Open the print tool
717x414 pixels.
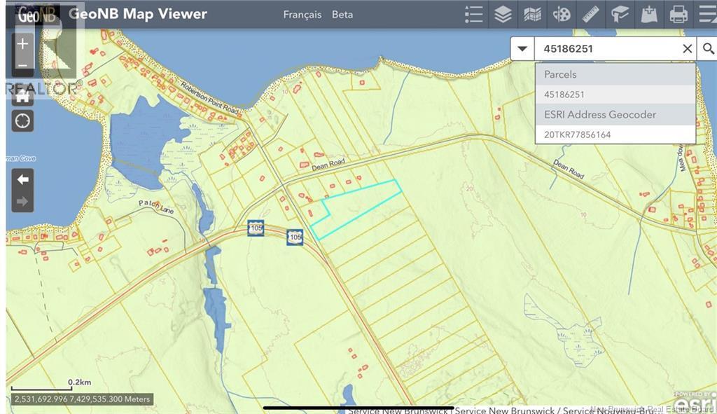[x=678, y=14]
